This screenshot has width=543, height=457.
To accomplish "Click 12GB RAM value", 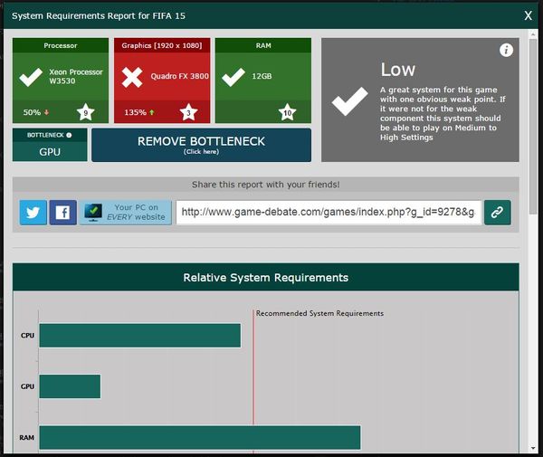I will 262,76.
